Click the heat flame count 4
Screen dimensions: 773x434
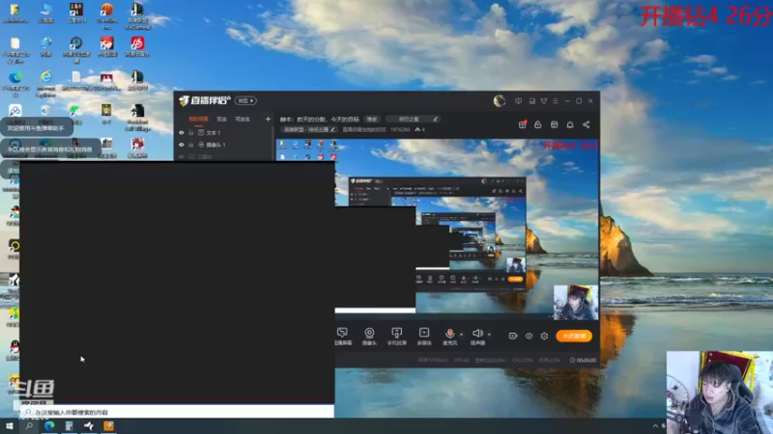tap(420, 129)
